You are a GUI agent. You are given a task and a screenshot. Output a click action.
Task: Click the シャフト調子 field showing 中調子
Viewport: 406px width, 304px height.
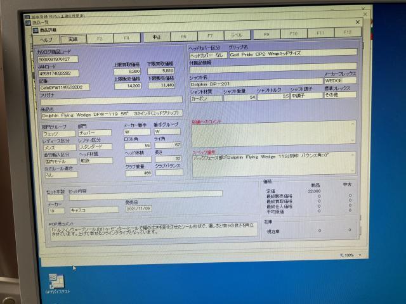(x=306, y=96)
